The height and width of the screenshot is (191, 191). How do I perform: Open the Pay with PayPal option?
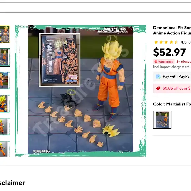pyautogui.click(x=172, y=76)
